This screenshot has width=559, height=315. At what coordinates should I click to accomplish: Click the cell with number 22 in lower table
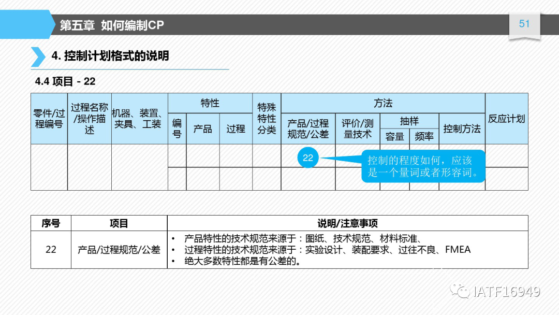[x=51, y=250]
